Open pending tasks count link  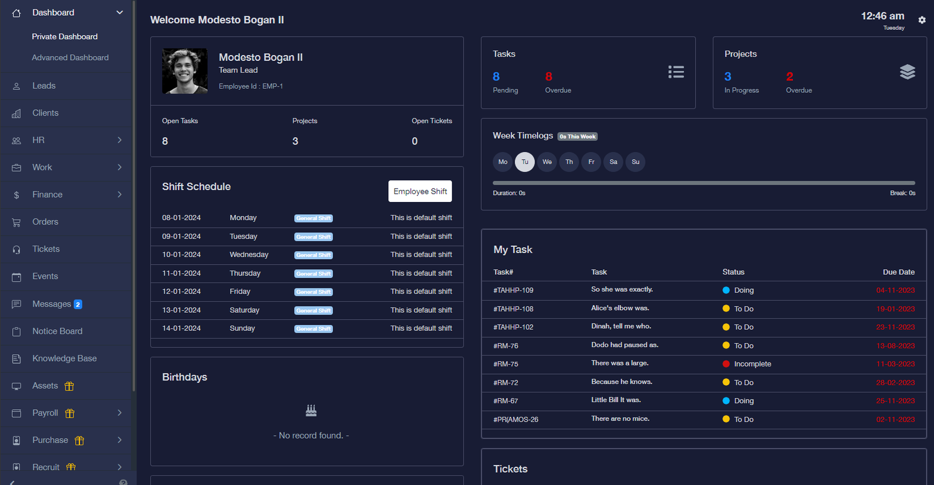(496, 76)
